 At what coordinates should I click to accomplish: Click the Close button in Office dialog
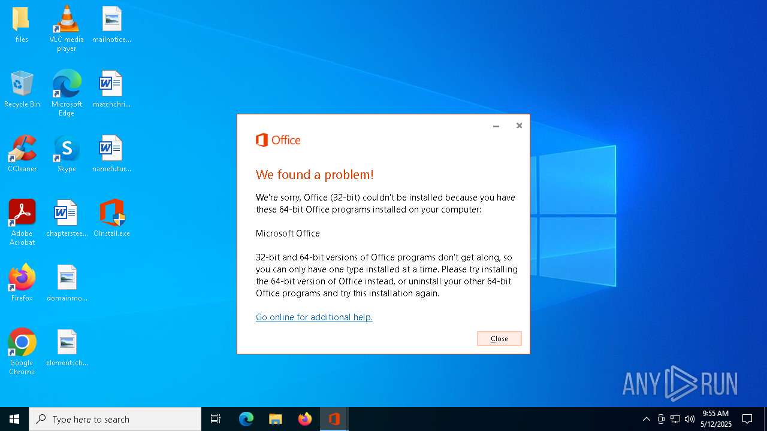499,339
